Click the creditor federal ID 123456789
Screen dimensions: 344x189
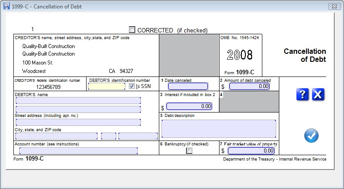(x=48, y=87)
